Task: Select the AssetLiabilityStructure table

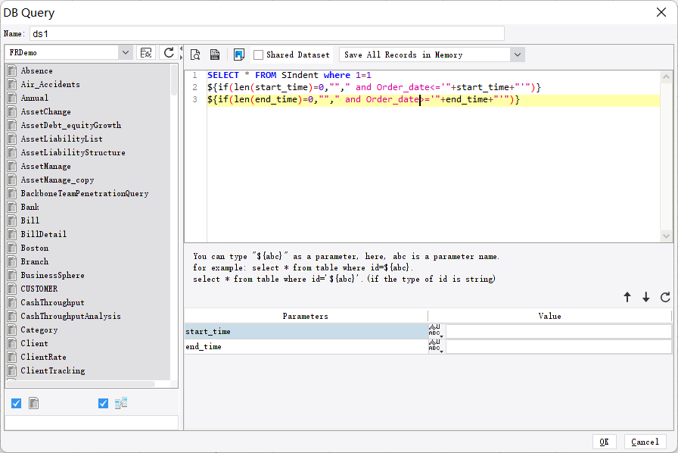Action: [x=73, y=152]
